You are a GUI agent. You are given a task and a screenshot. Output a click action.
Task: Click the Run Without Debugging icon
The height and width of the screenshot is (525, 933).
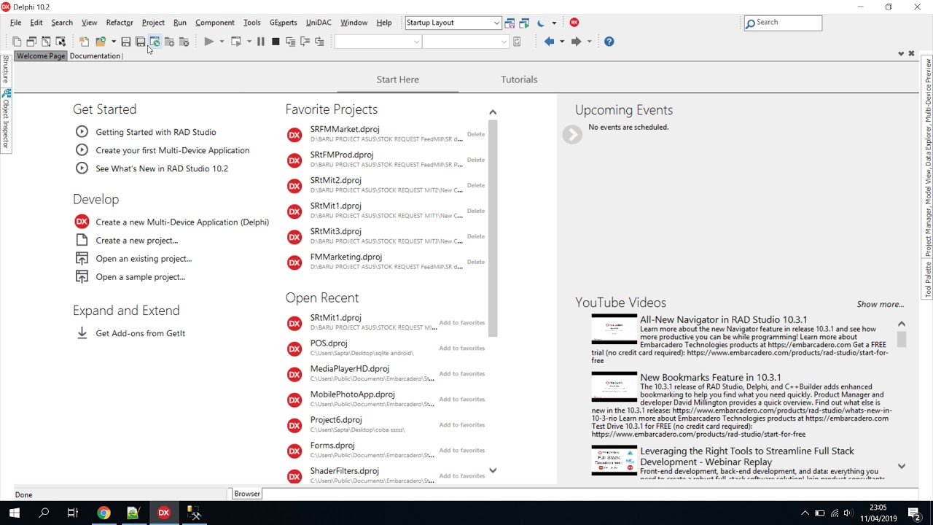[x=236, y=42]
